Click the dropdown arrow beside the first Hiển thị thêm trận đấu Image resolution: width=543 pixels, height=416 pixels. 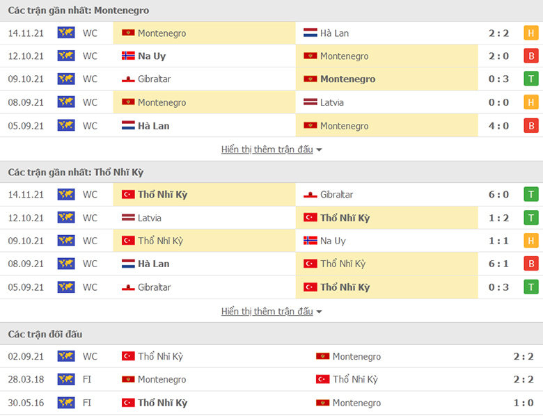coord(319,150)
